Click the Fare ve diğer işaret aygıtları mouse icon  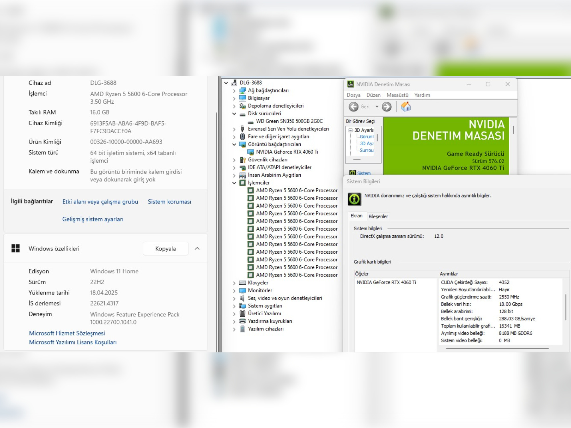pyautogui.click(x=242, y=137)
